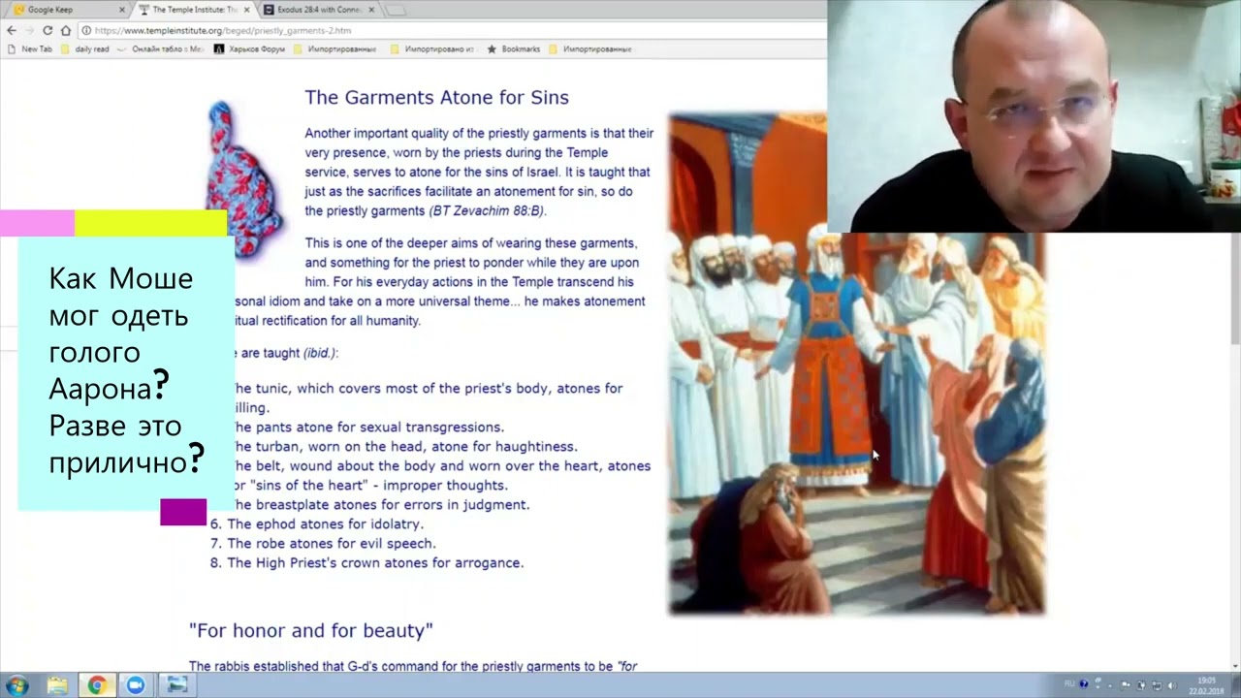Viewport: 1241px width, 698px height.
Task: Click the speaker webcam video overlay
Action: [1034, 115]
